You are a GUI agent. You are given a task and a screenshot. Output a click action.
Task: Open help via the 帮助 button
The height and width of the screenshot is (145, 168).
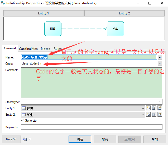pos(155,139)
